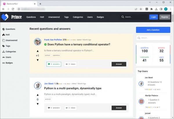The height and width of the screenshot is (119, 174).
Task: Click the blue Login button
Action: click(x=153, y=17)
